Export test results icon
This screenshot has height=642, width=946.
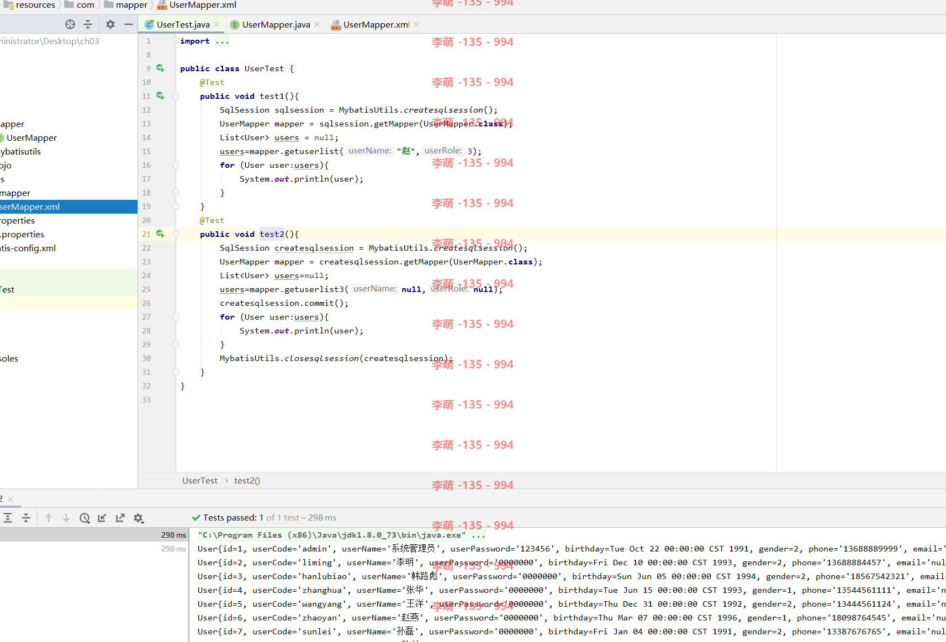(x=120, y=518)
